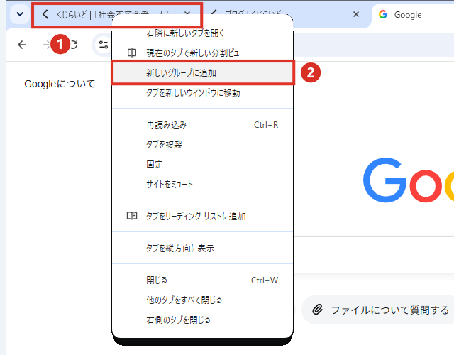454x355 pixels.
Task: Click the split view icon in menu
Action: click(132, 53)
